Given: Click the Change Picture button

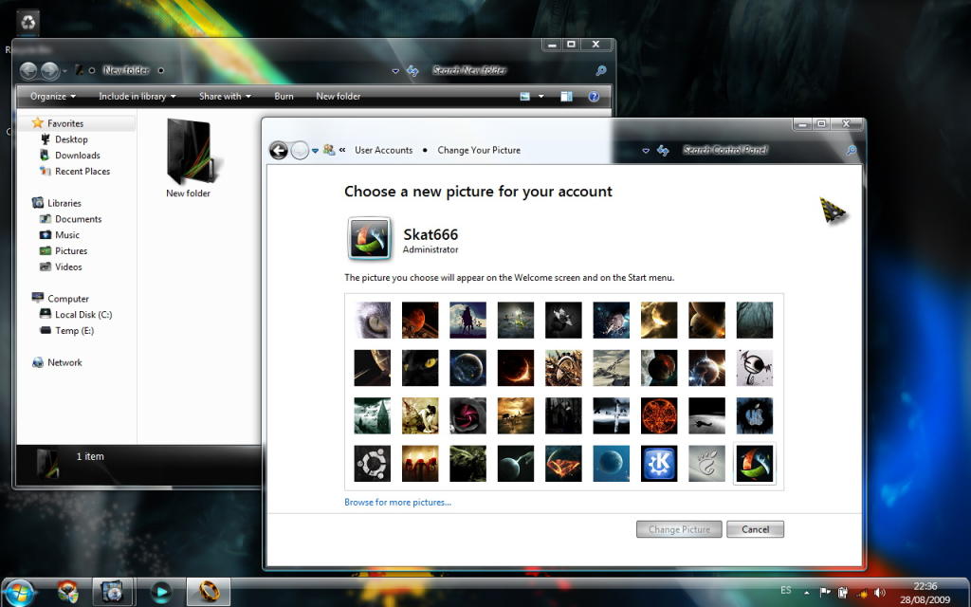Looking at the screenshot, I should point(679,529).
